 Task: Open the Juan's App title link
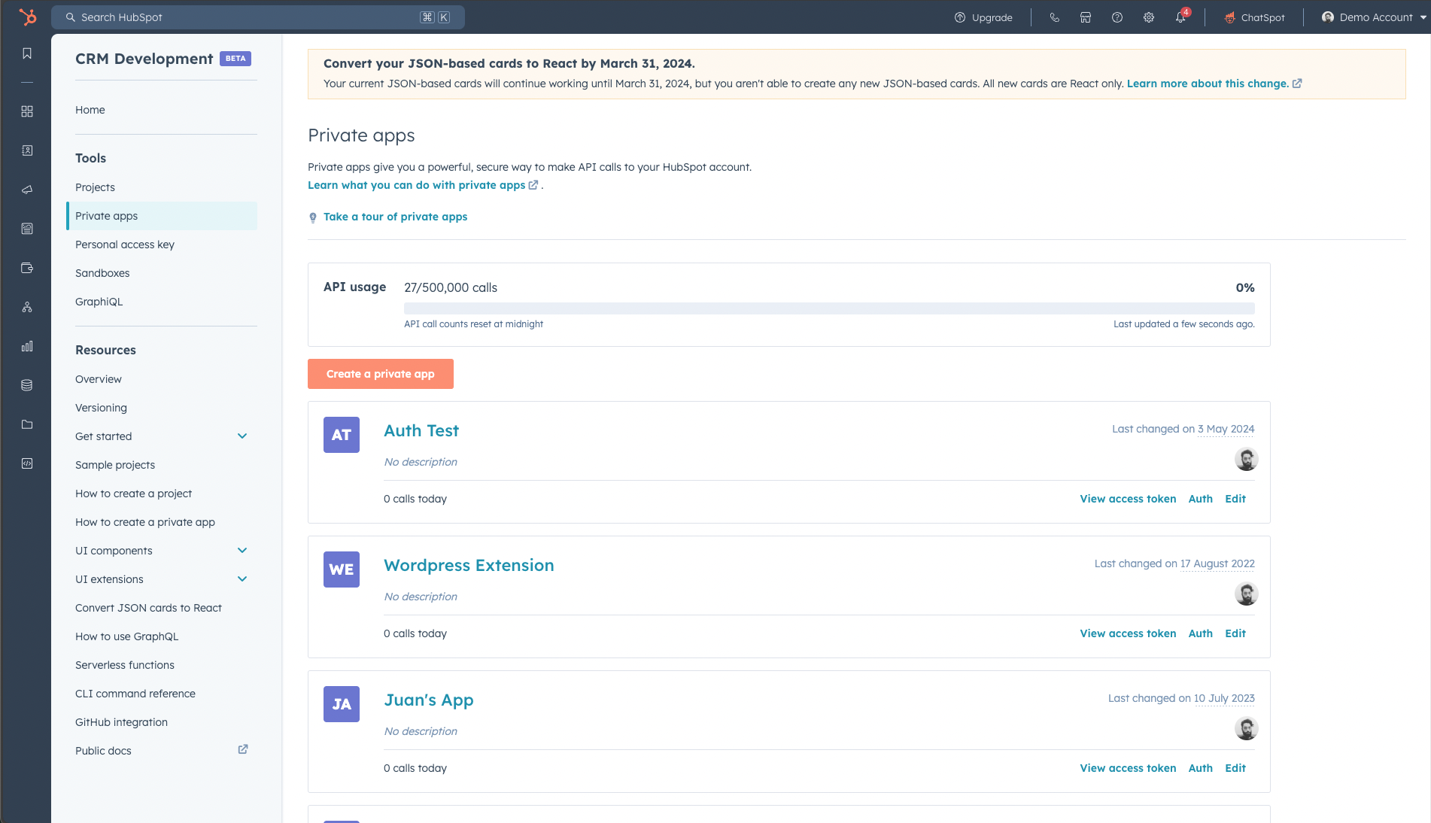(x=429, y=700)
